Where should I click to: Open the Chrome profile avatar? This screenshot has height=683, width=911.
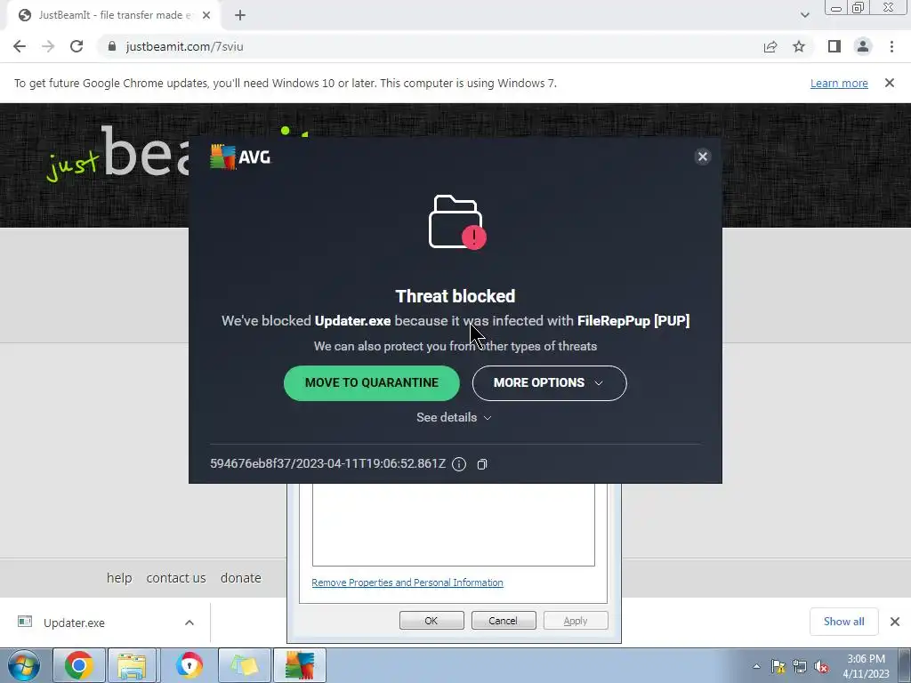tap(863, 46)
